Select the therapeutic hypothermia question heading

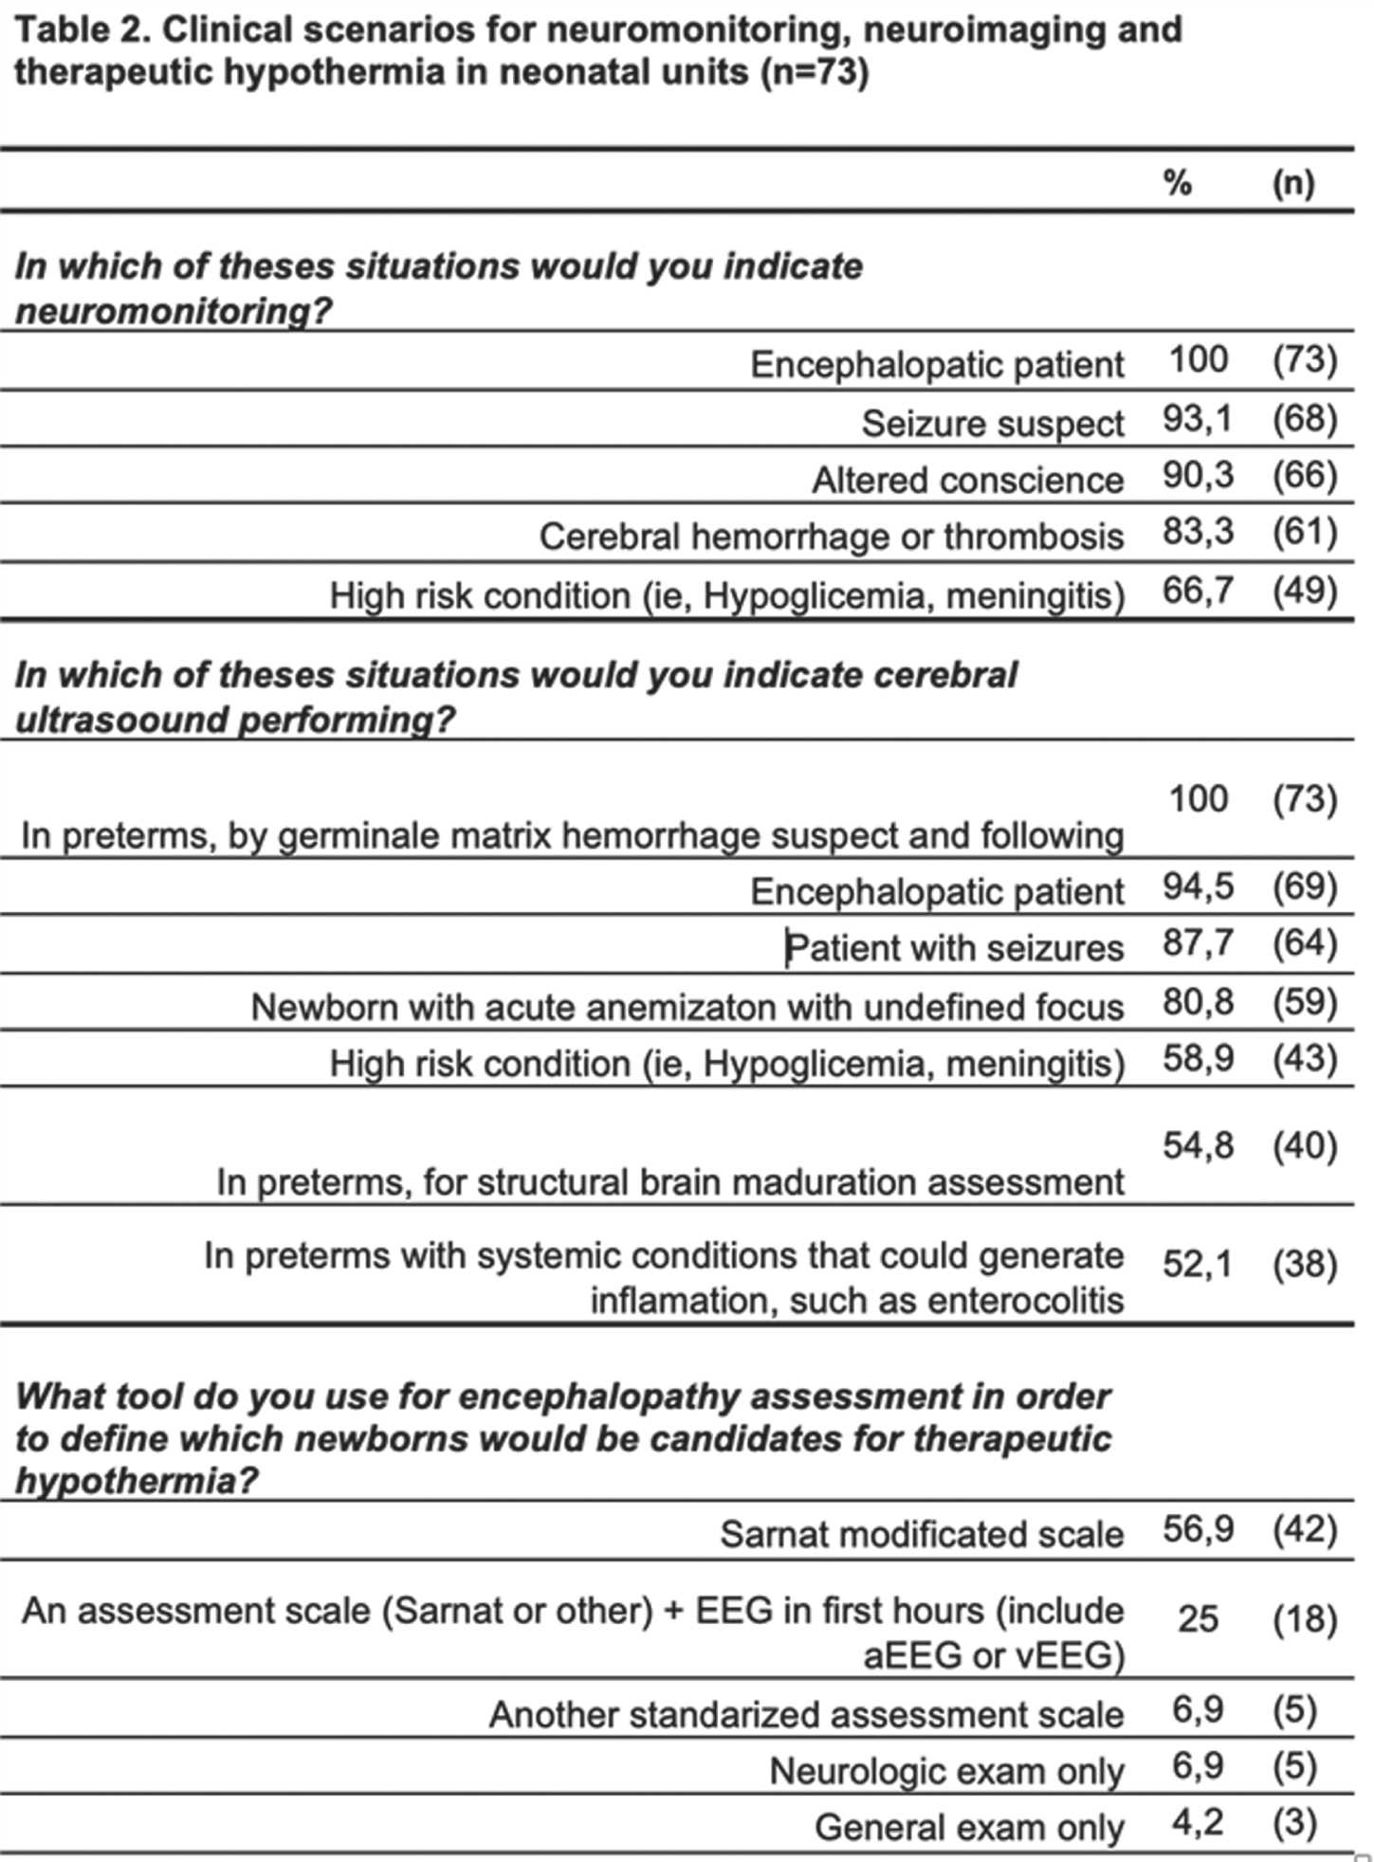pos(563,1438)
